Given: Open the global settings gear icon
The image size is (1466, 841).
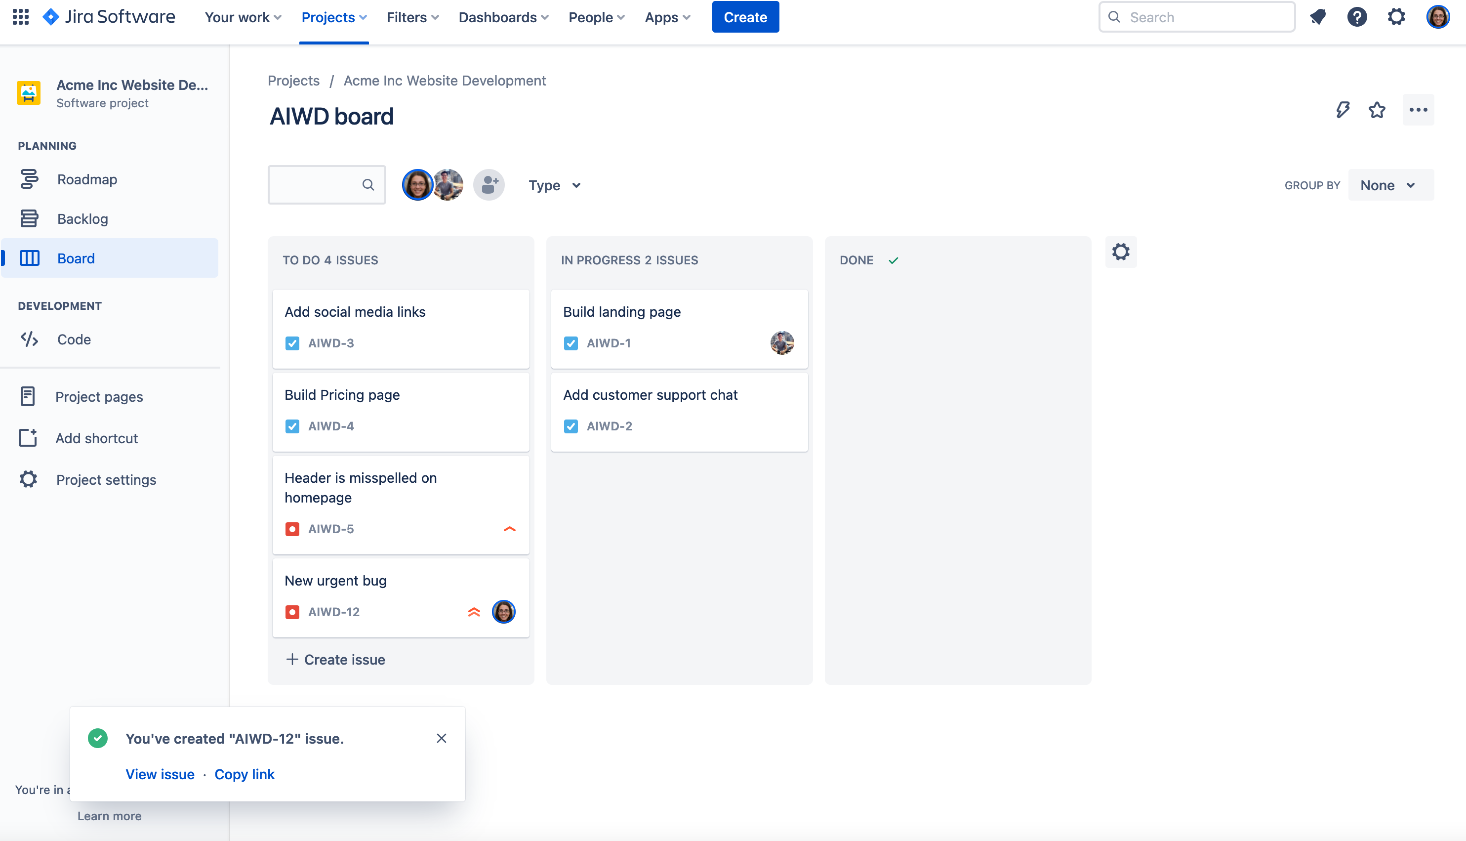Looking at the screenshot, I should pyautogui.click(x=1396, y=17).
